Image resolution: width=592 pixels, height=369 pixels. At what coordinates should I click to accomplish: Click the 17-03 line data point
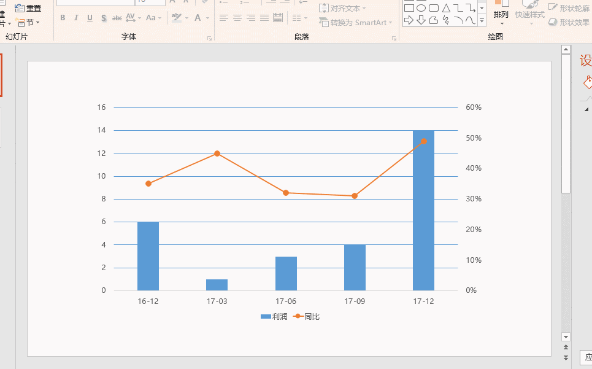click(x=217, y=153)
